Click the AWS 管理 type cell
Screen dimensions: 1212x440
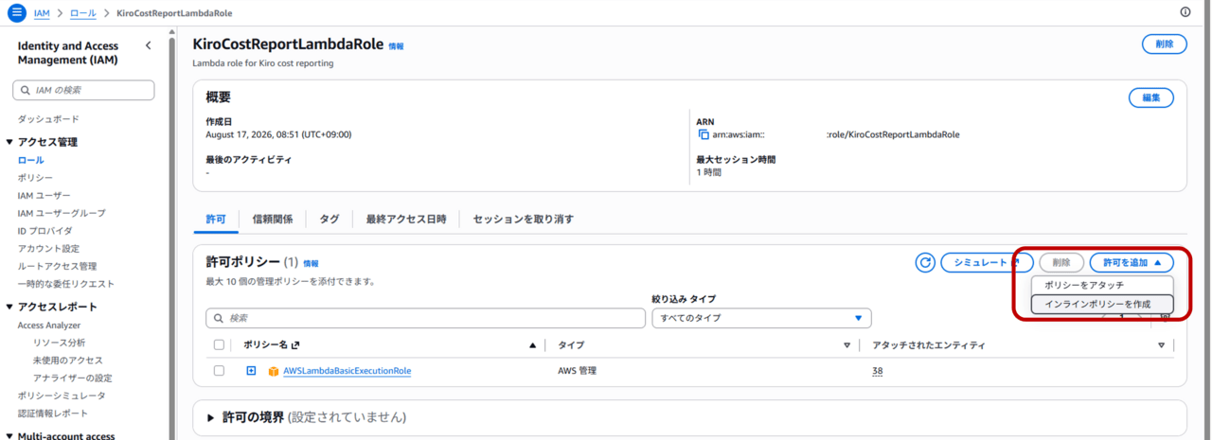(578, 371)
